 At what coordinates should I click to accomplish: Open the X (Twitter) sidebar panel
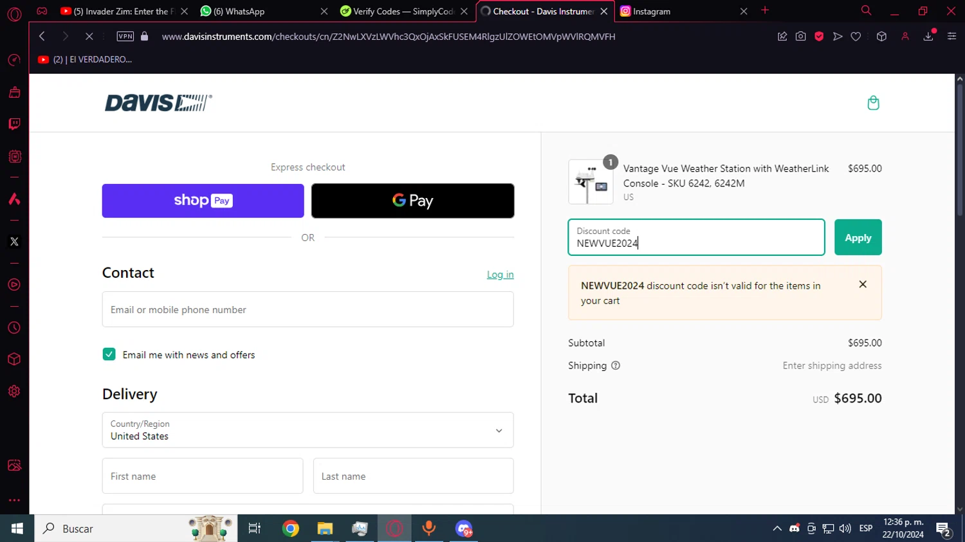tap(14, 242)
